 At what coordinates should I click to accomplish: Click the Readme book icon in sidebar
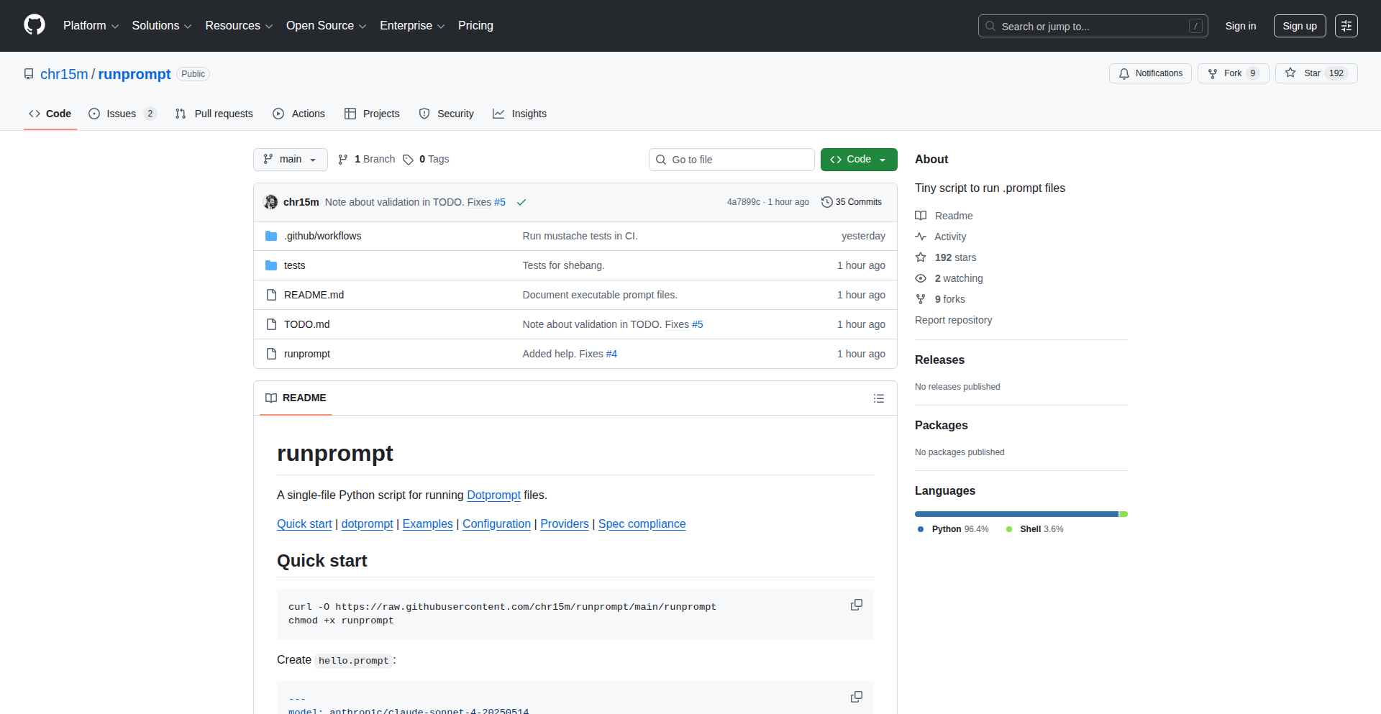point(921,215)
